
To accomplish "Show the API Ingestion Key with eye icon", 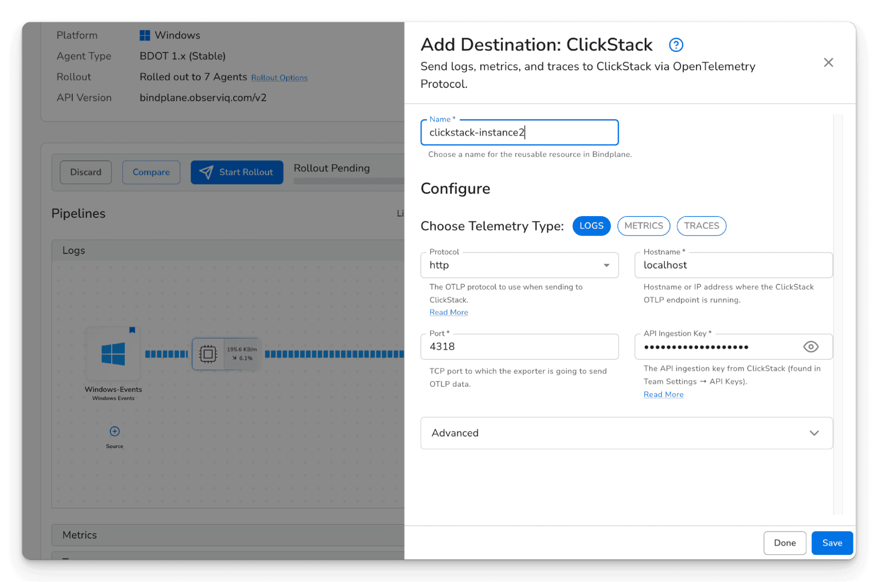I will pos(811,347).
